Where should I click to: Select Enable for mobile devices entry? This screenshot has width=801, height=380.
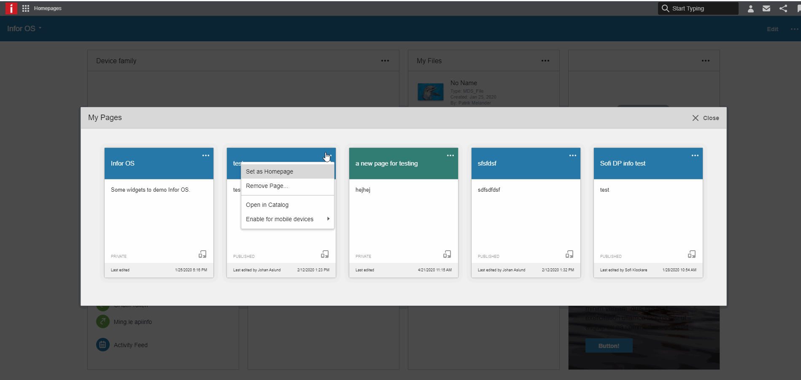tap(288, 219)
